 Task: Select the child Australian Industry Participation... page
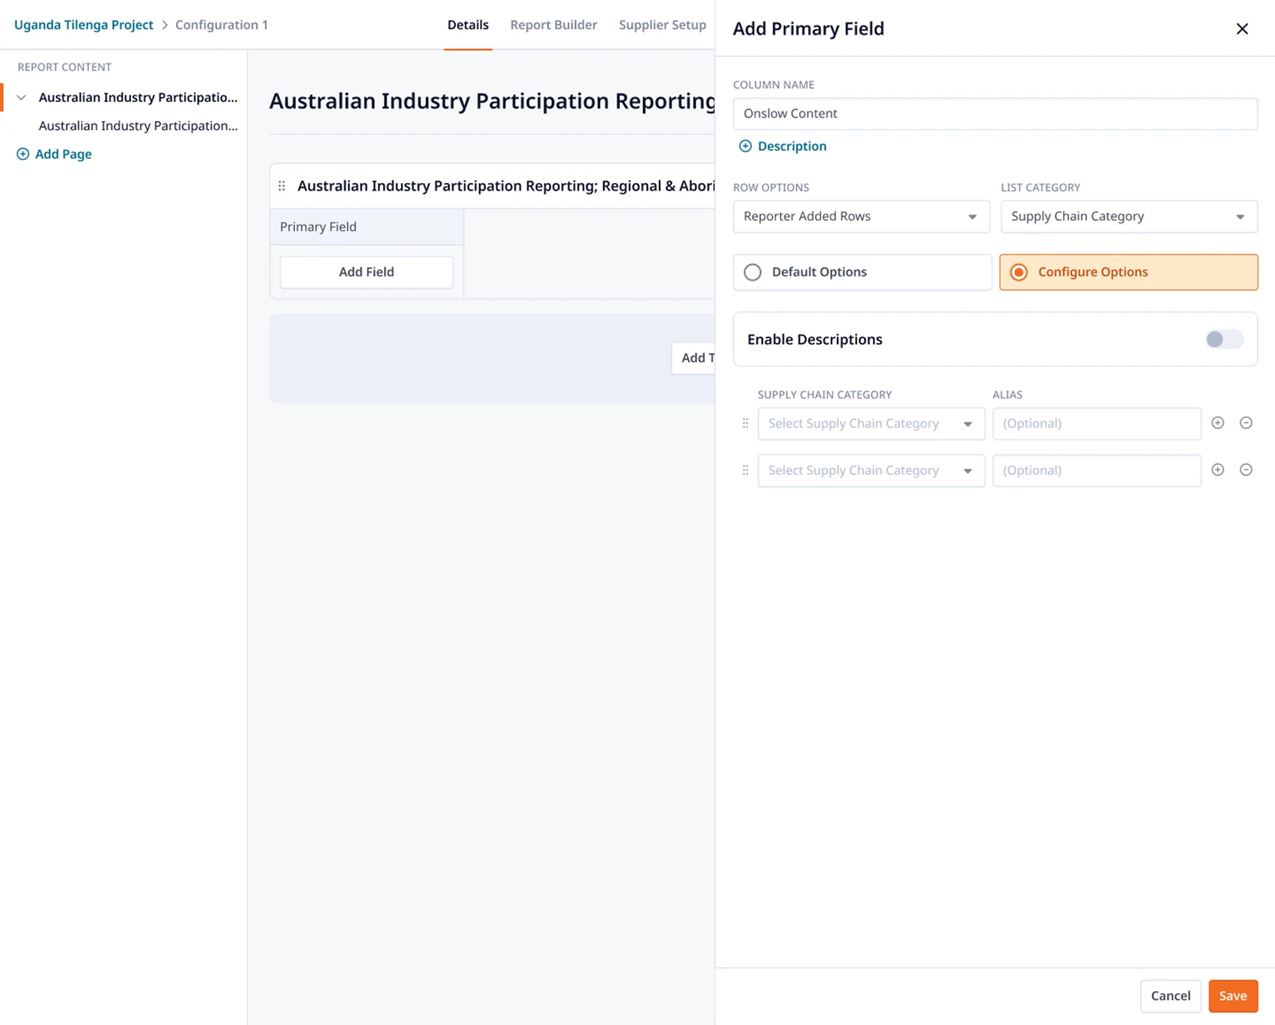click(138, 126)
